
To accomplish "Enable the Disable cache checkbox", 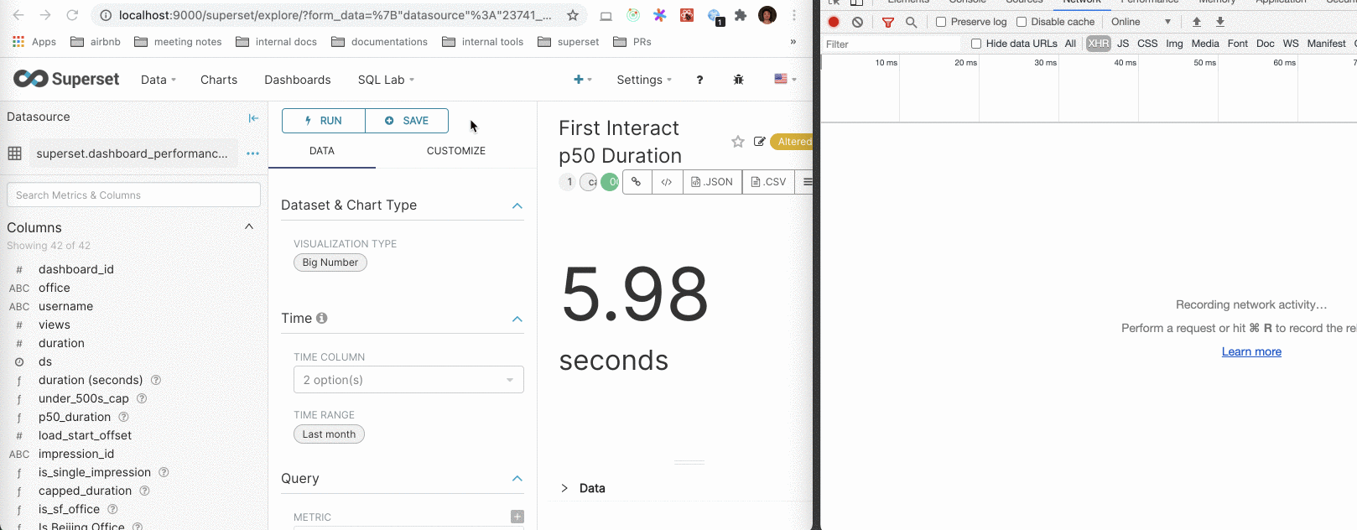I will pyautogui.click(x=1022, y=22).
